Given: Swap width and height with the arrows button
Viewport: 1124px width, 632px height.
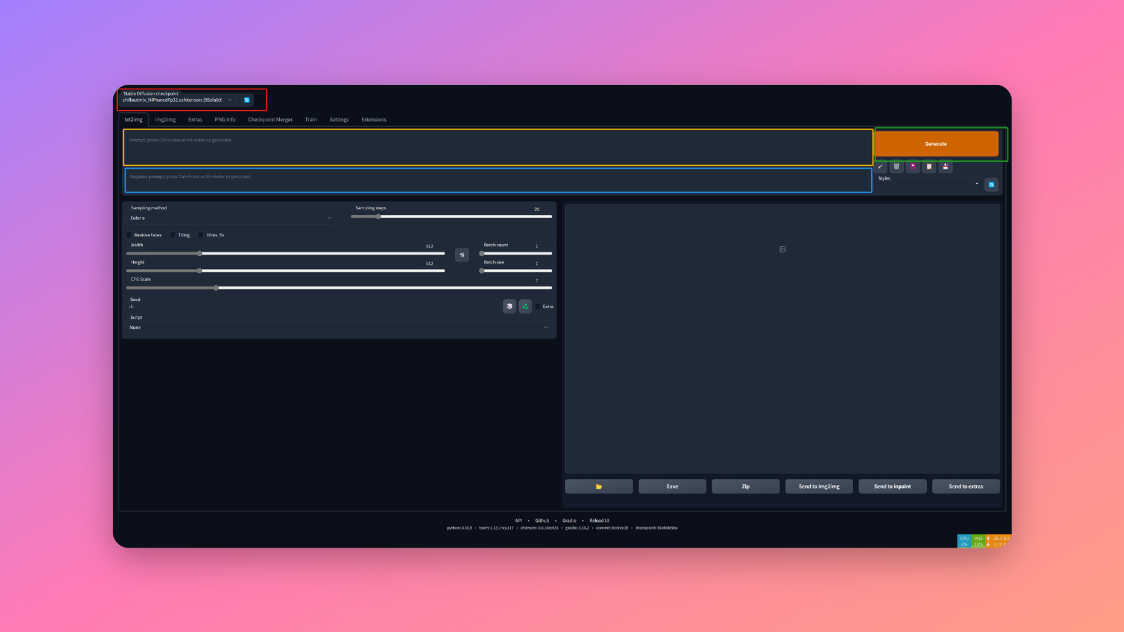Looking at the screenshot, I should pos(462,255).
